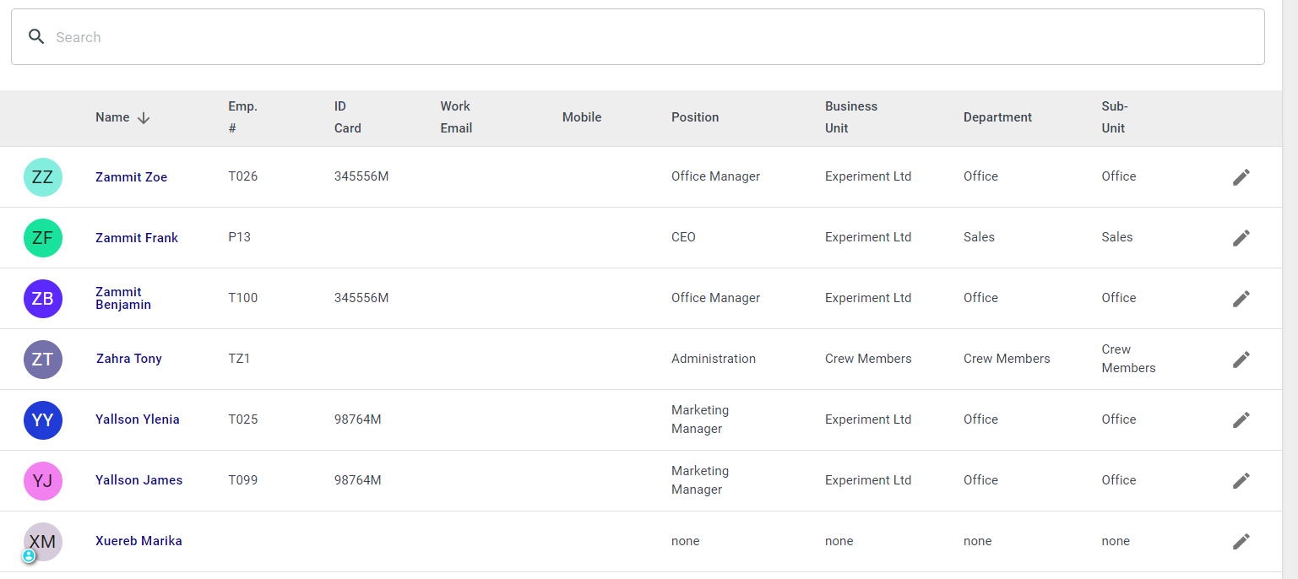Click the ZB avatar circle
Image resolution: width=1298 pixels, height=579 pixels.
pos(43,299)
